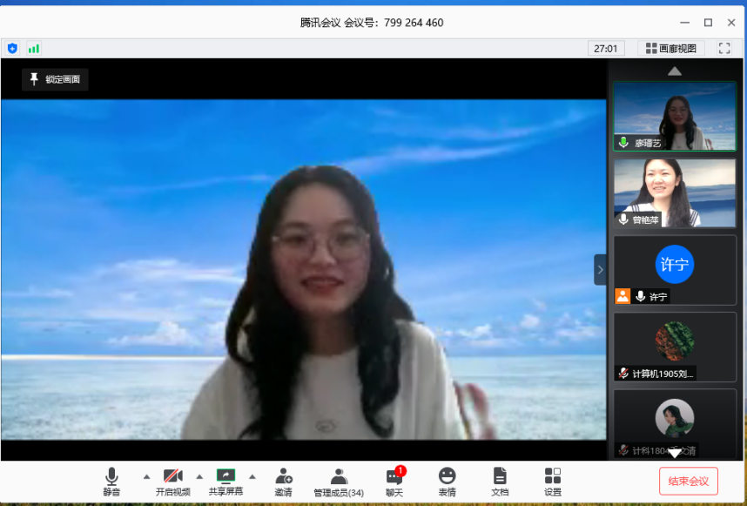Open the 文档 documents icon

pos(500,481)
